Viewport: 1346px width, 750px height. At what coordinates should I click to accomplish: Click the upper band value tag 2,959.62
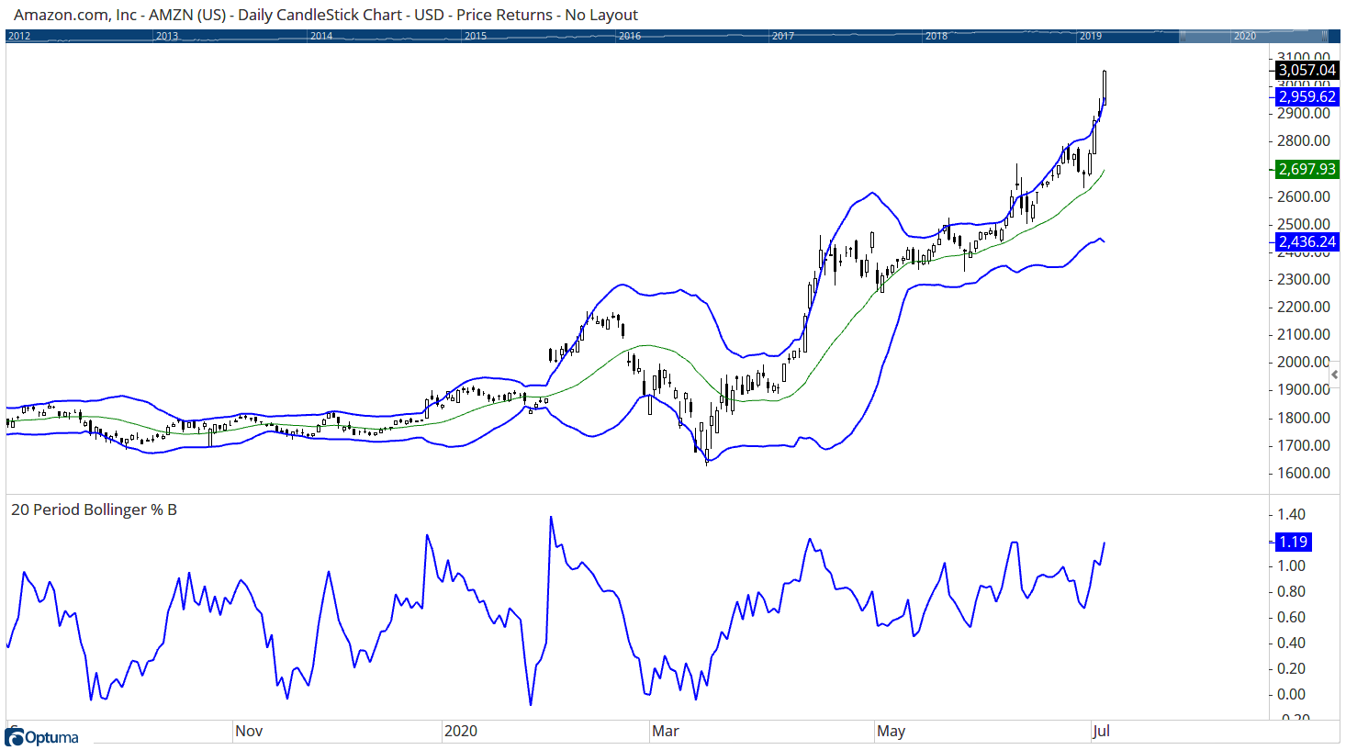tap(1307, 96)
